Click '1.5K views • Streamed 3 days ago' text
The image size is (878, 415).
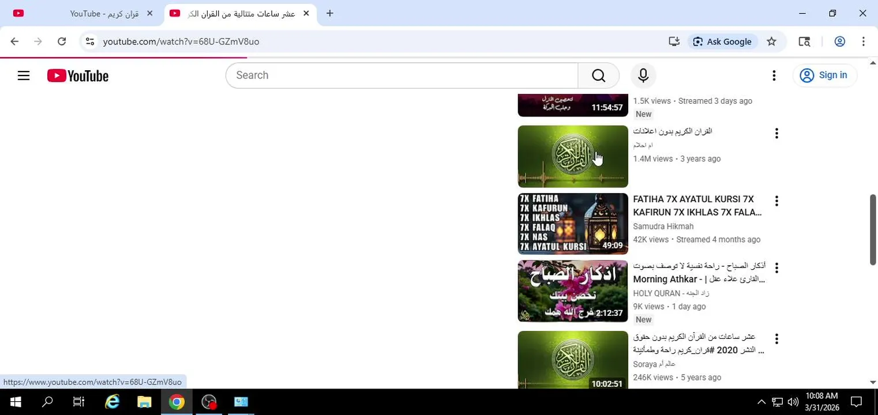[x=693, y=101]
